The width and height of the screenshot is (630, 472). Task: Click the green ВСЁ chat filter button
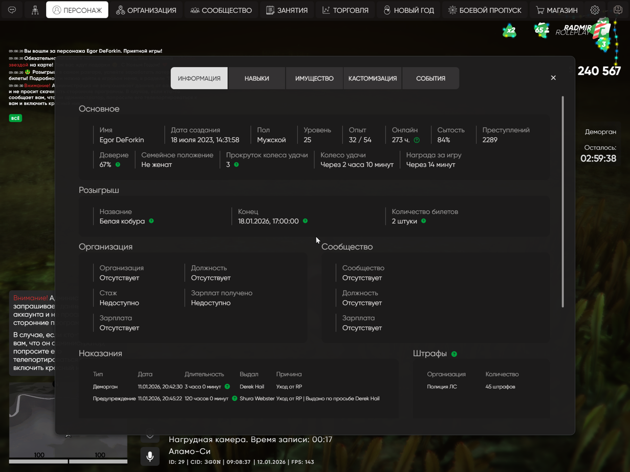point(15,118)
